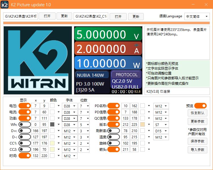Click the 更新参数 button

coord(197,121)
